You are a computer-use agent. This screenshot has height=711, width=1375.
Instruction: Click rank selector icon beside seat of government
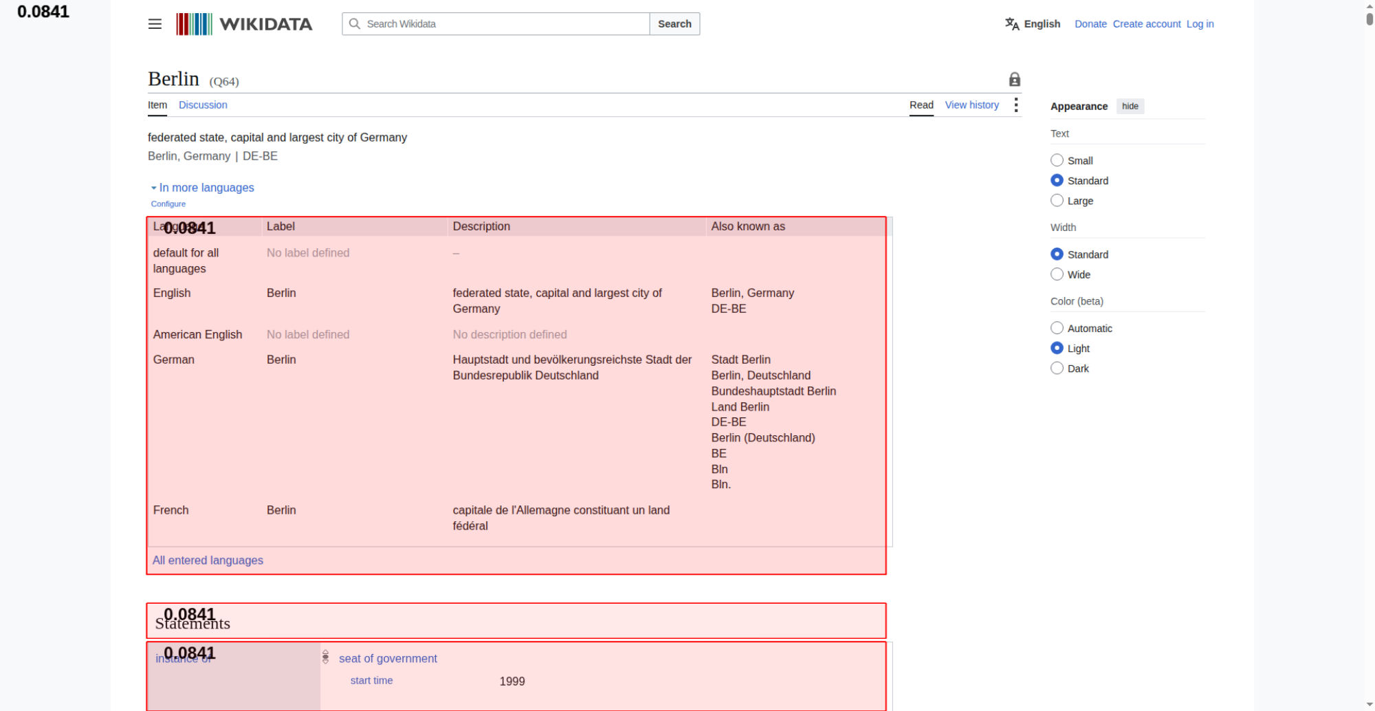pyautogui.click(x=325, y=657)
